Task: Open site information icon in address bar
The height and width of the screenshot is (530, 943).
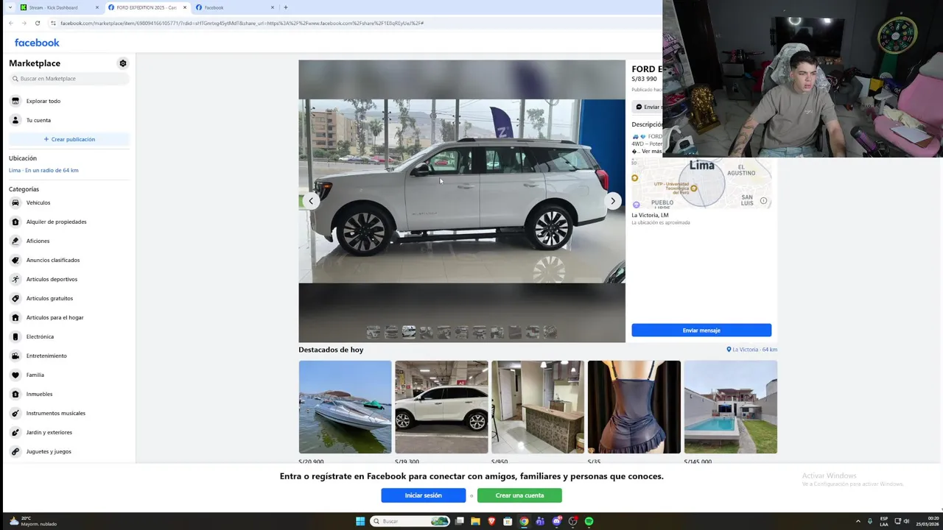Action: [53, 23]
